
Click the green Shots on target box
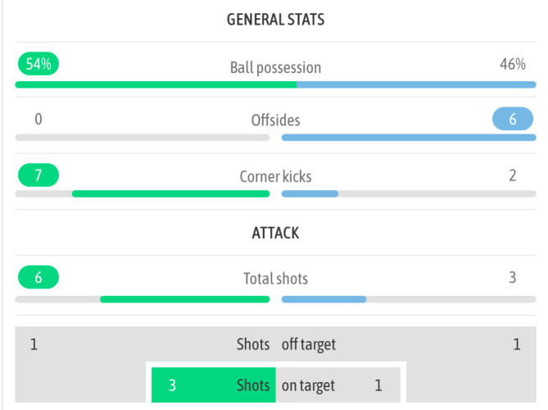pos(213,385)
